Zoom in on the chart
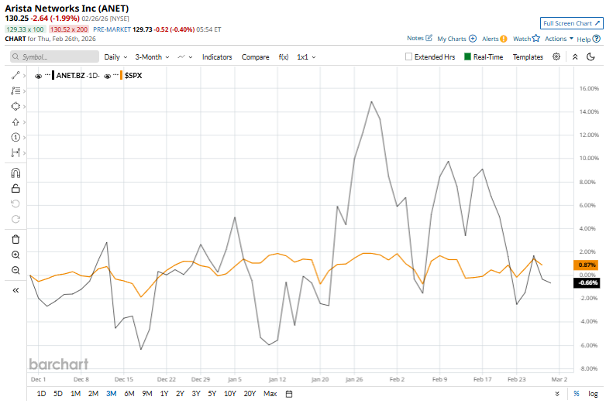 pos(15,255)
